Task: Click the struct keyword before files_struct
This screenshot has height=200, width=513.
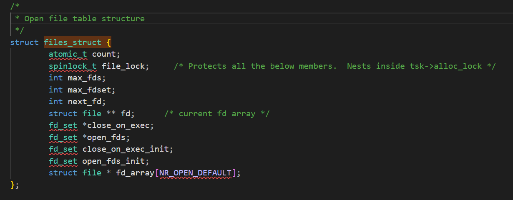Action: click(25, 42)
